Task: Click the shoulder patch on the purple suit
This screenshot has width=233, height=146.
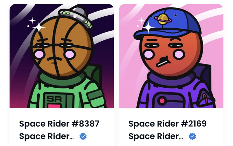Action: (206, 98)
